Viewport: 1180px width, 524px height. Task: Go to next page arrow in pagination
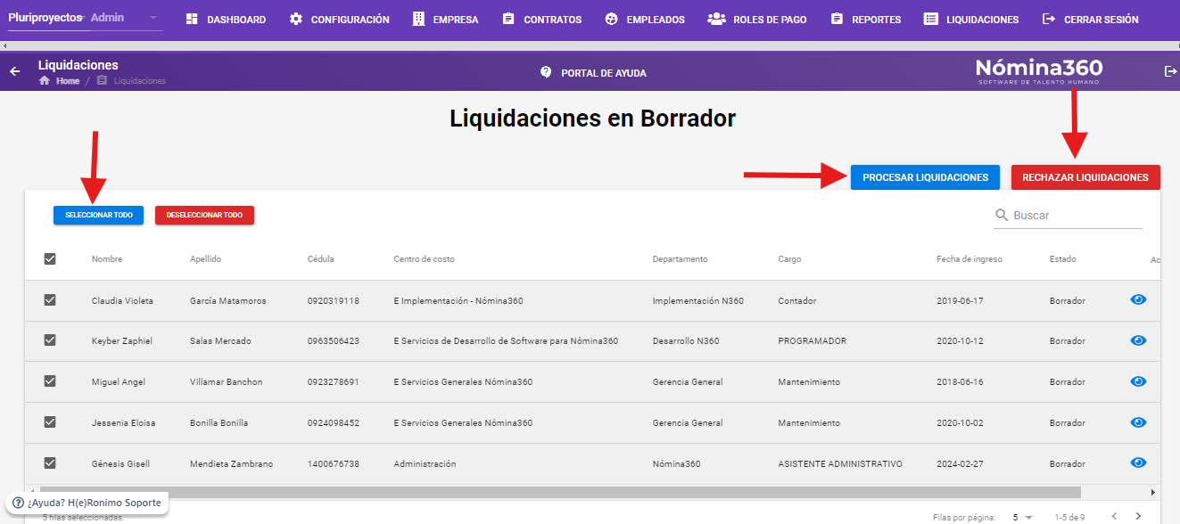[1138, 516]
